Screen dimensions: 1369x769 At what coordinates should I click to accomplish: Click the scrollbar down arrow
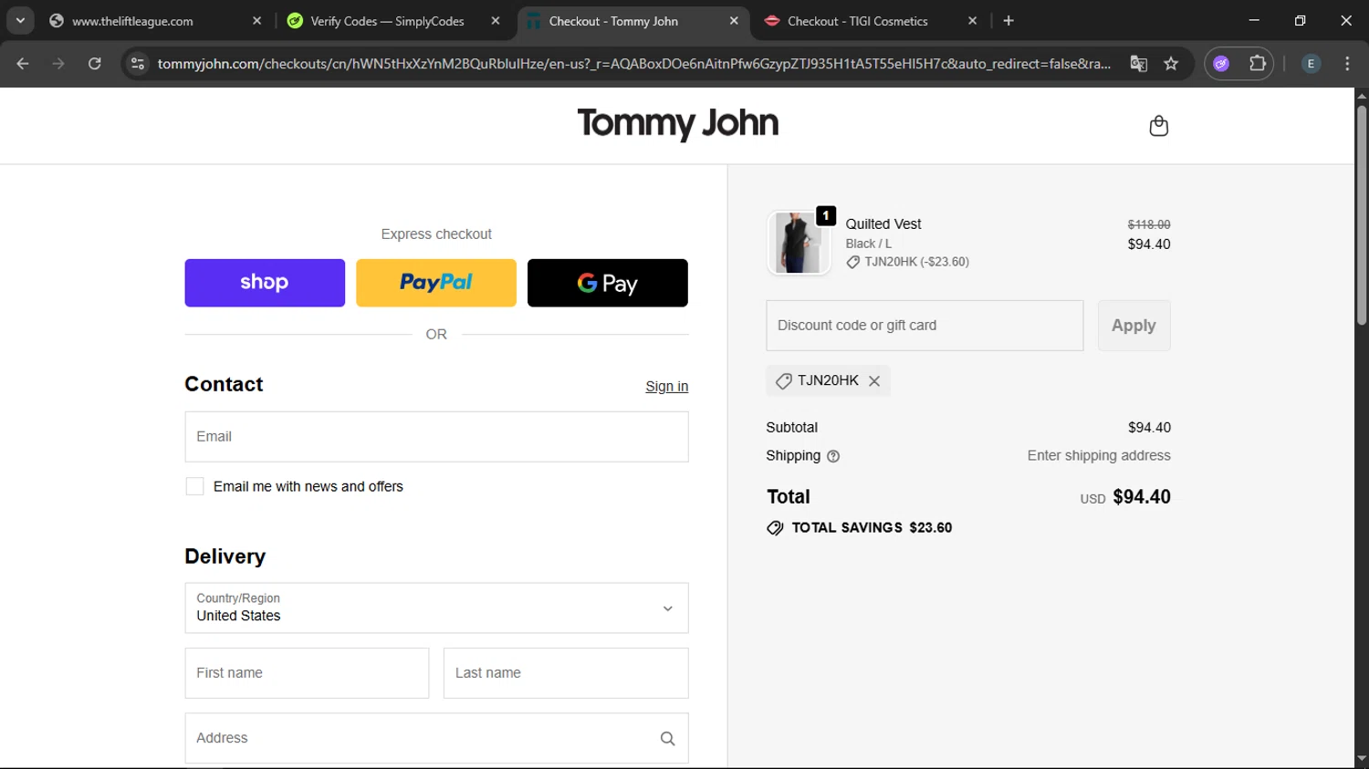(x=1362, y=759)
